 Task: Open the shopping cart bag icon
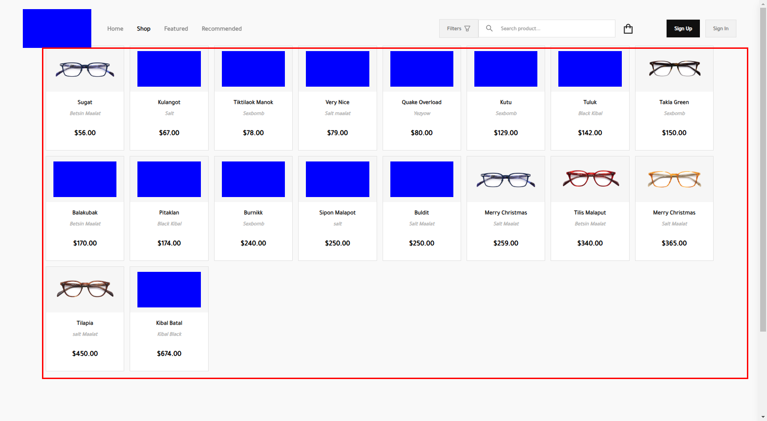coord(628,29)
